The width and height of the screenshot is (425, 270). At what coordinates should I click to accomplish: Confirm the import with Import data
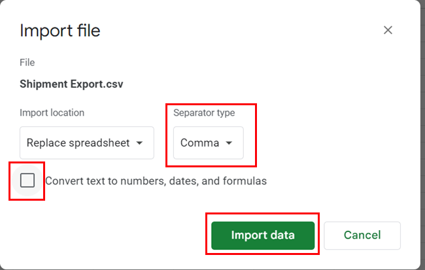[263, 235]
